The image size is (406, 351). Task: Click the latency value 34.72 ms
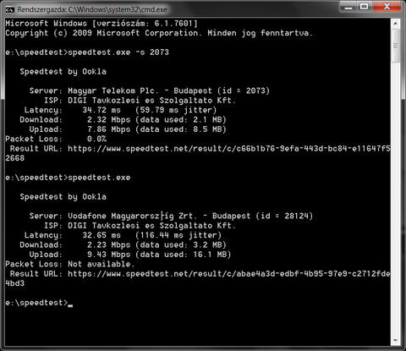[x=101, y=110]
